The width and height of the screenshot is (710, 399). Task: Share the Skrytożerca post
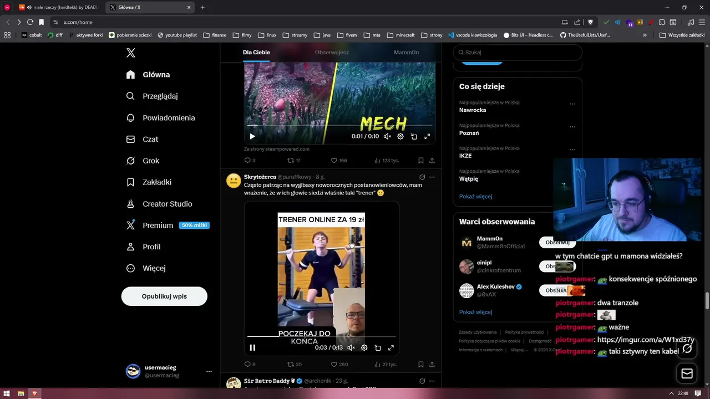432,364
